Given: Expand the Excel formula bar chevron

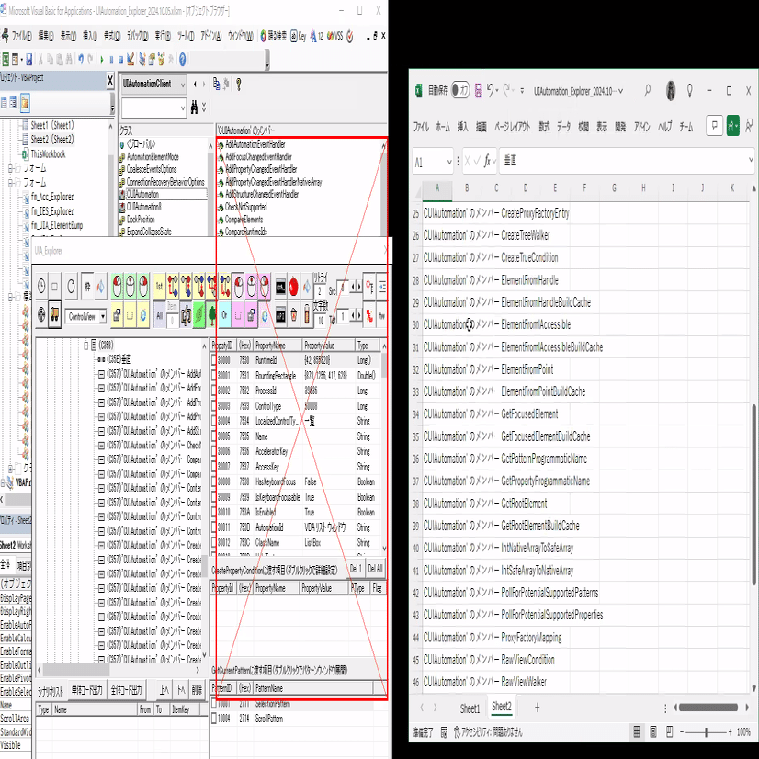Looking at the screenshot, I should 751,160.
